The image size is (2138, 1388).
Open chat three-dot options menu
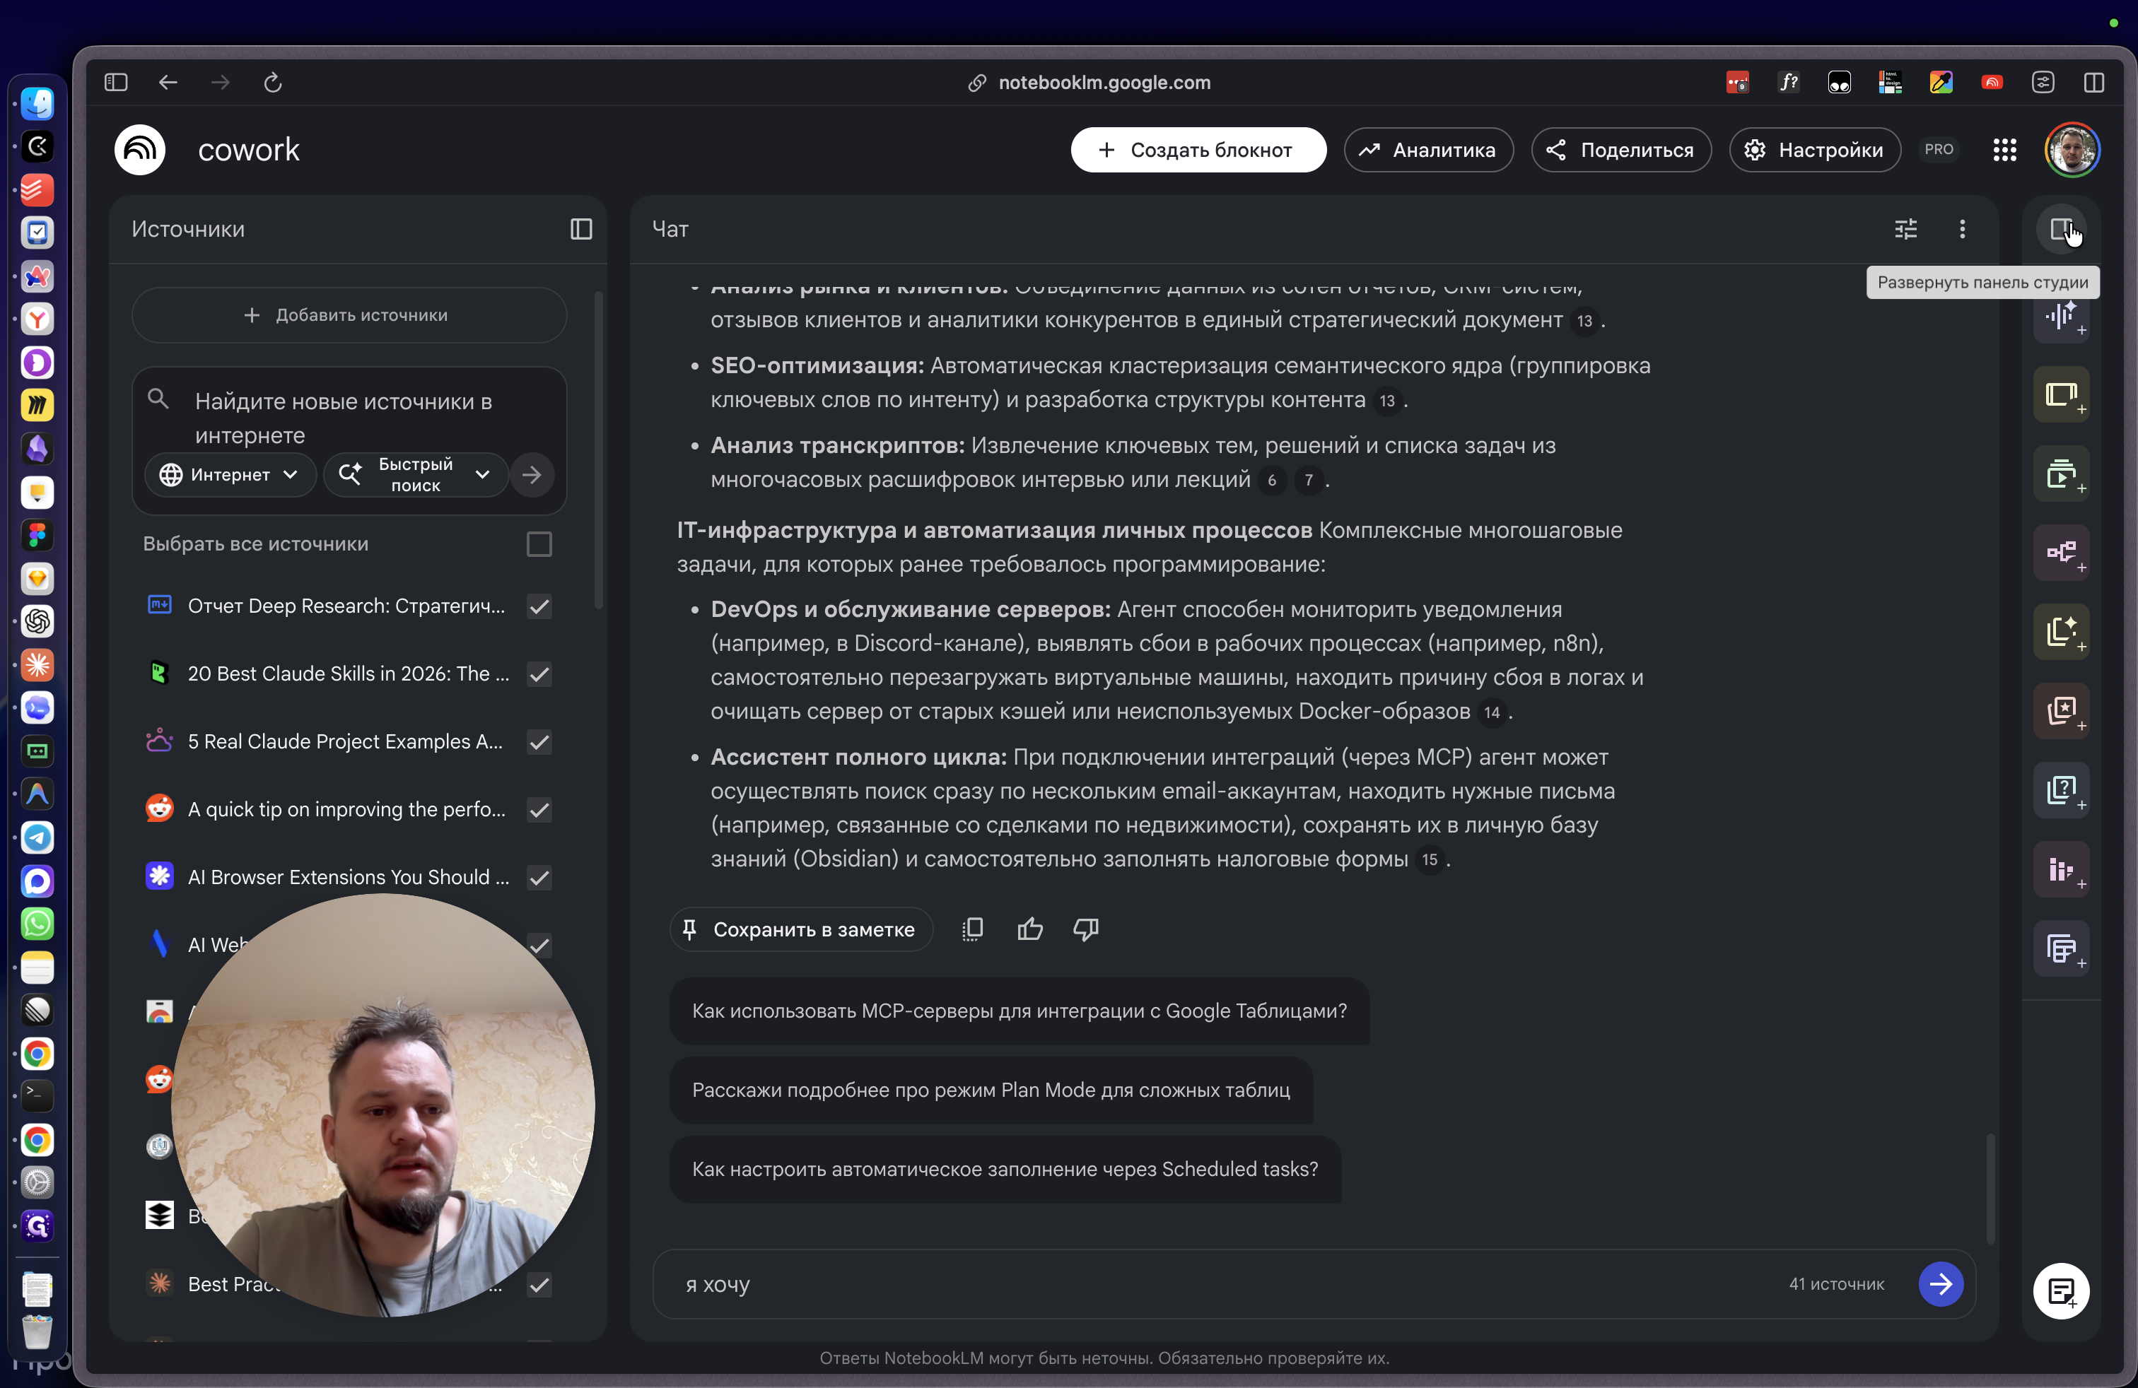coord(1962,229)
